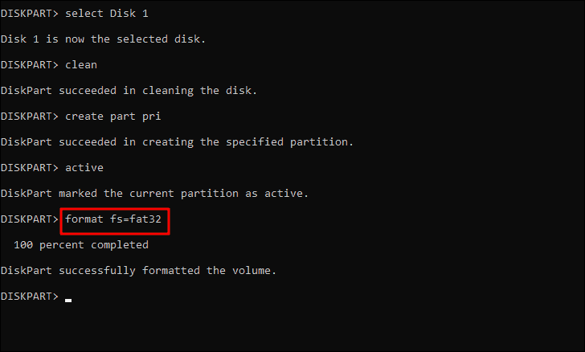Viewport: 585px width, 352px height.
Task: Click the DISKPART> prompt before 'create part pri'
Action: pyautogui.click(x=30, y=117)
